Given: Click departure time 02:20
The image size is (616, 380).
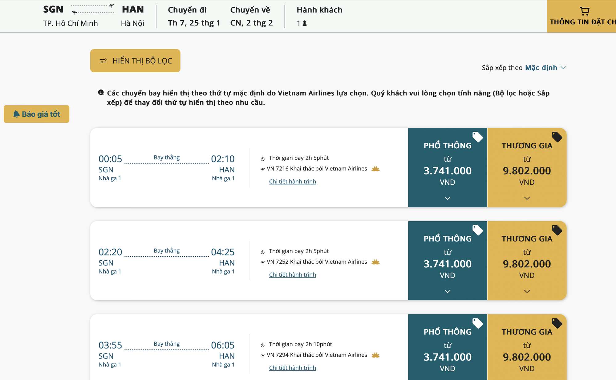Looking at the screenshot, I should click(110, 252).
